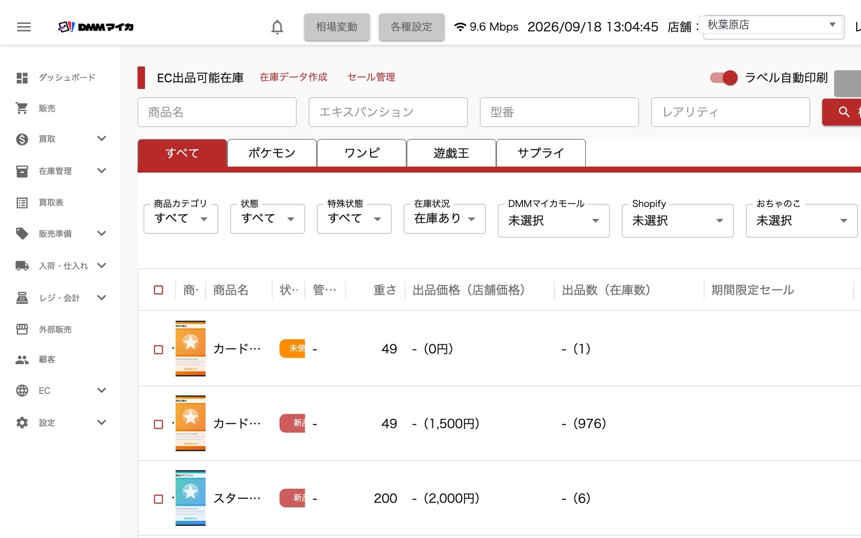The image size is (861, 538).
Task: Check the スター row with 2,000円
Action: 158,499
